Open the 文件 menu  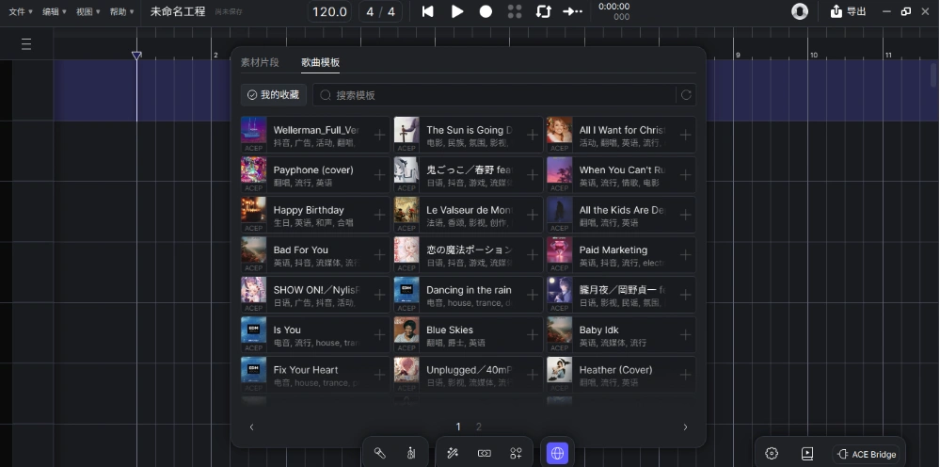pos(21,12)
